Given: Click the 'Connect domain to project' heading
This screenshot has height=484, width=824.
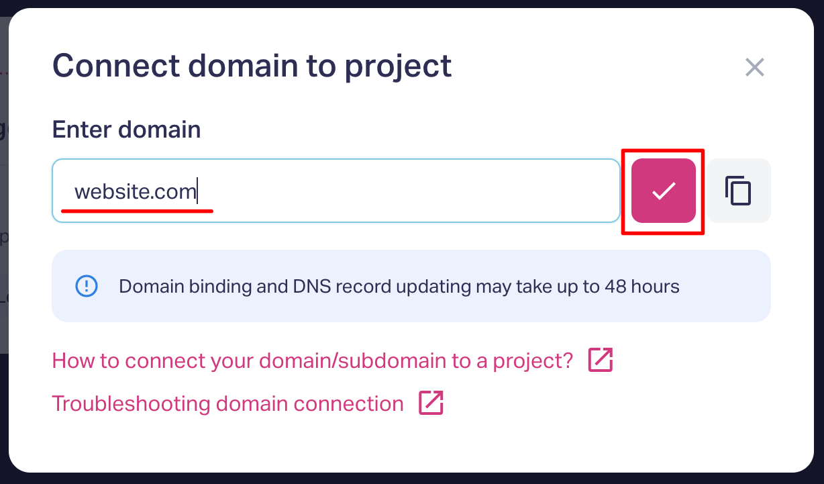Looking at the screenshot, I should [x=252, y=66].
